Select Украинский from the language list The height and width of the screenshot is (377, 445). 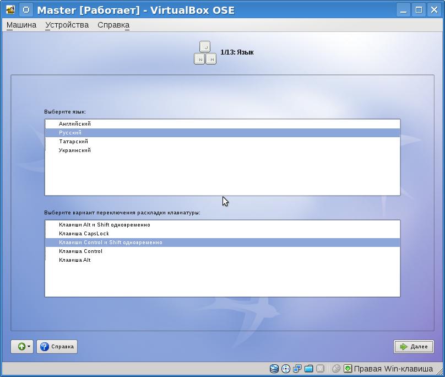click(x=75, y=150)
